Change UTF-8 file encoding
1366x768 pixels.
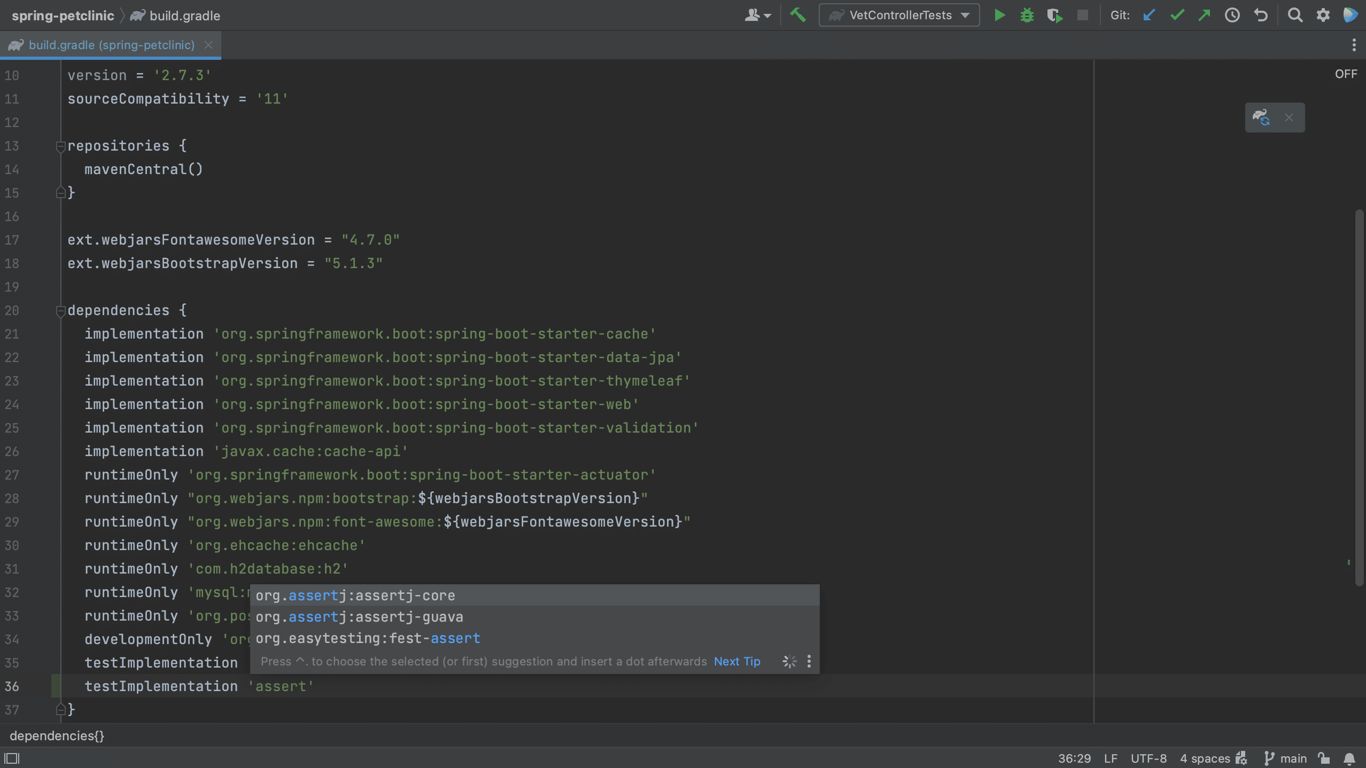1148,758
